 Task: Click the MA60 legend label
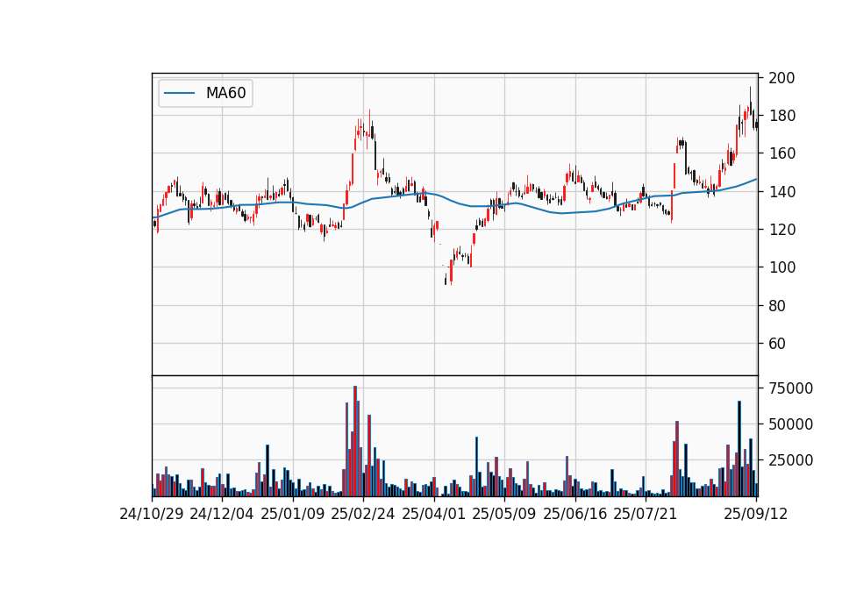coord(225,93)
